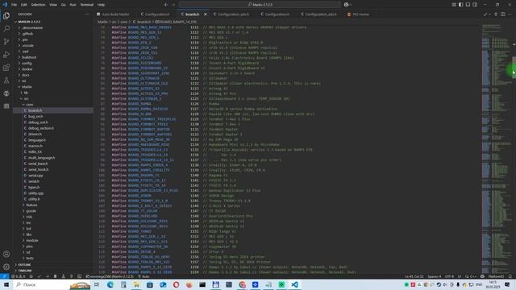Click PlatformIO upload arrow in status bar
Image resolution: width=516 pixels, height=290 pixels.
[48, 276]
